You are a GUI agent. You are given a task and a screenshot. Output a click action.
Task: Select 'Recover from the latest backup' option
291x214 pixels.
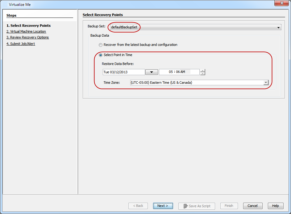pyautogui.click(x=101, y=45)
